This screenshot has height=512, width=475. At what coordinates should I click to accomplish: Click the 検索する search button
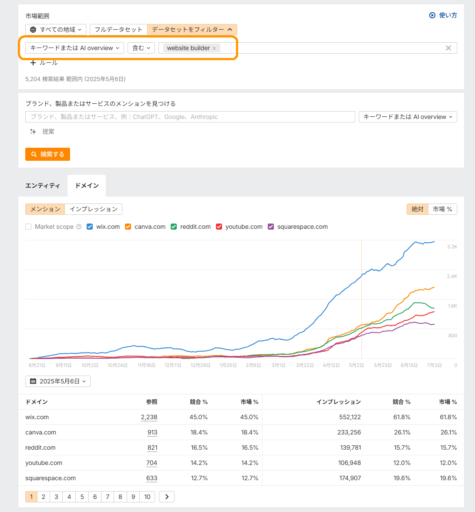tap(47, 154)
